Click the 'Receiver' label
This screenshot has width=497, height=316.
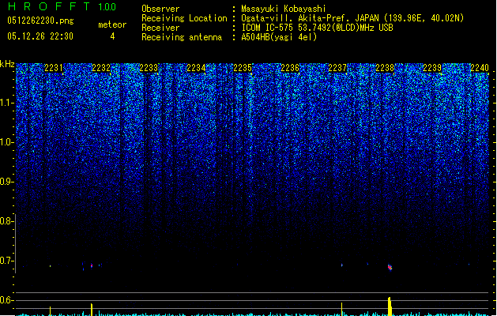pos(160,28)
